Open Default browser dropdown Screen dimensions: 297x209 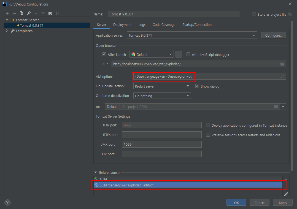tap(152, 55)
